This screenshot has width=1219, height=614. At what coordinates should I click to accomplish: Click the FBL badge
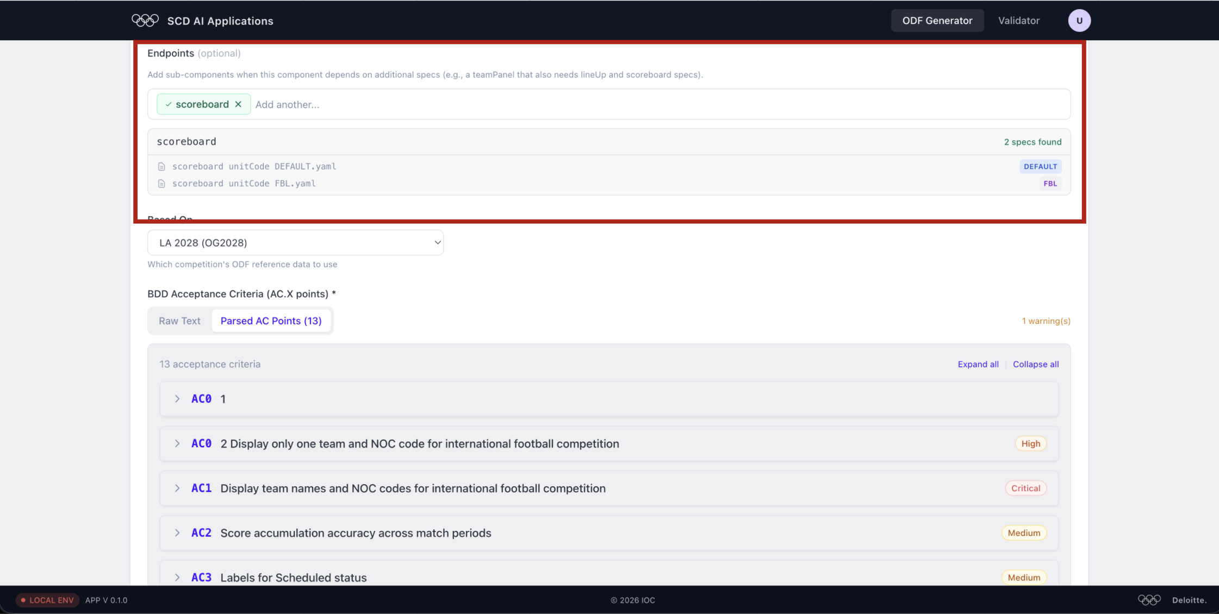(x=1050, y=184)
